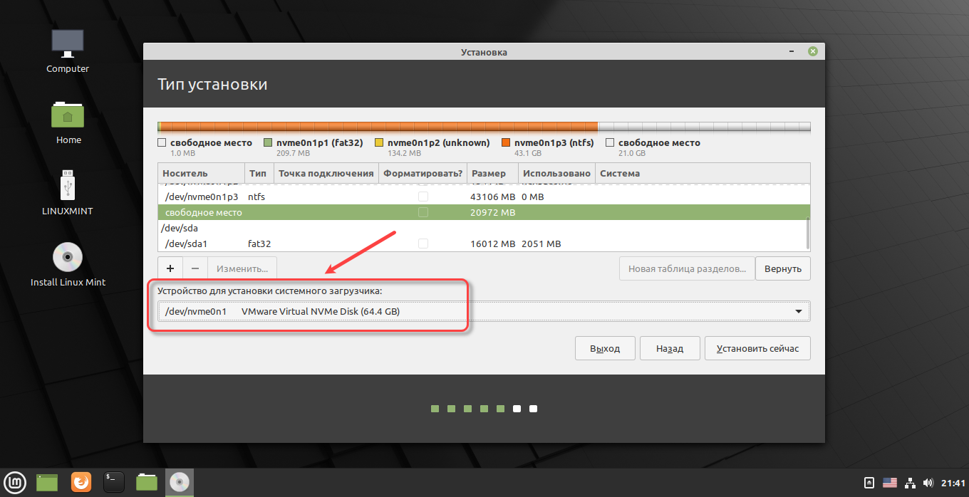This screenshot has height=497, width=969.
Task: Open the US keyboard layout indicator
Action: (x=890, y=482)
